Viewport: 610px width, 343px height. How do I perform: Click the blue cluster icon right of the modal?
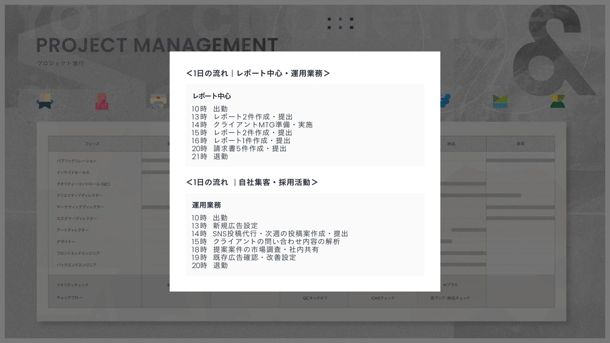click(x=445, y=100)
